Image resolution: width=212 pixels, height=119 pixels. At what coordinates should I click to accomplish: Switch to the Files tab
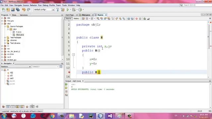pyautogui.click(x=14, y=15)
